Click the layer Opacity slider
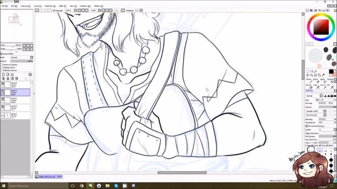 click(x=22, y=61)
